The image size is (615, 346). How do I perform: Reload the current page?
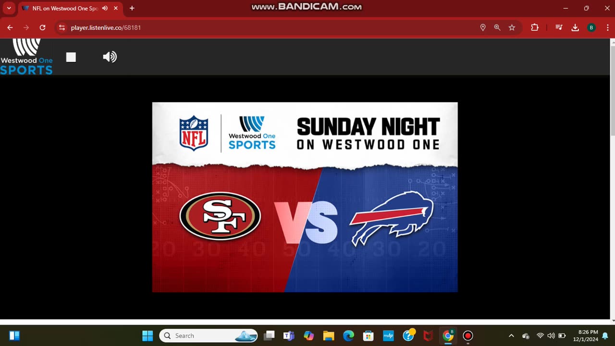coord(42,28)
